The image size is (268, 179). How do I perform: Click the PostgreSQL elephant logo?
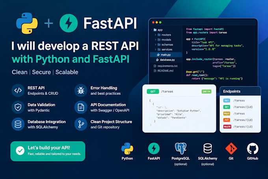click(181, 148)
